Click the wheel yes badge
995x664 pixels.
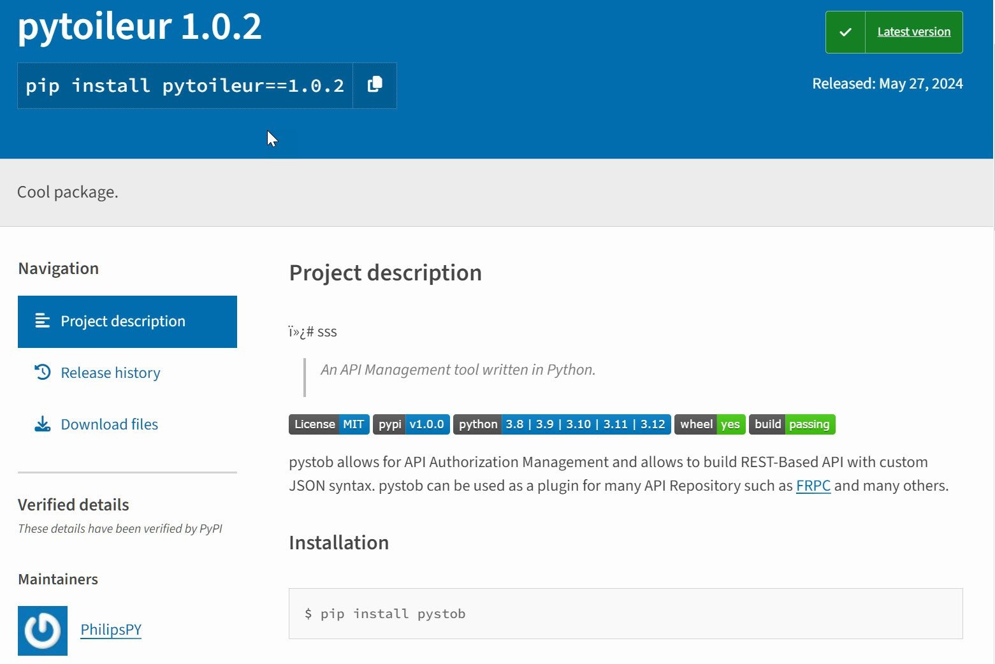point(709,424)
